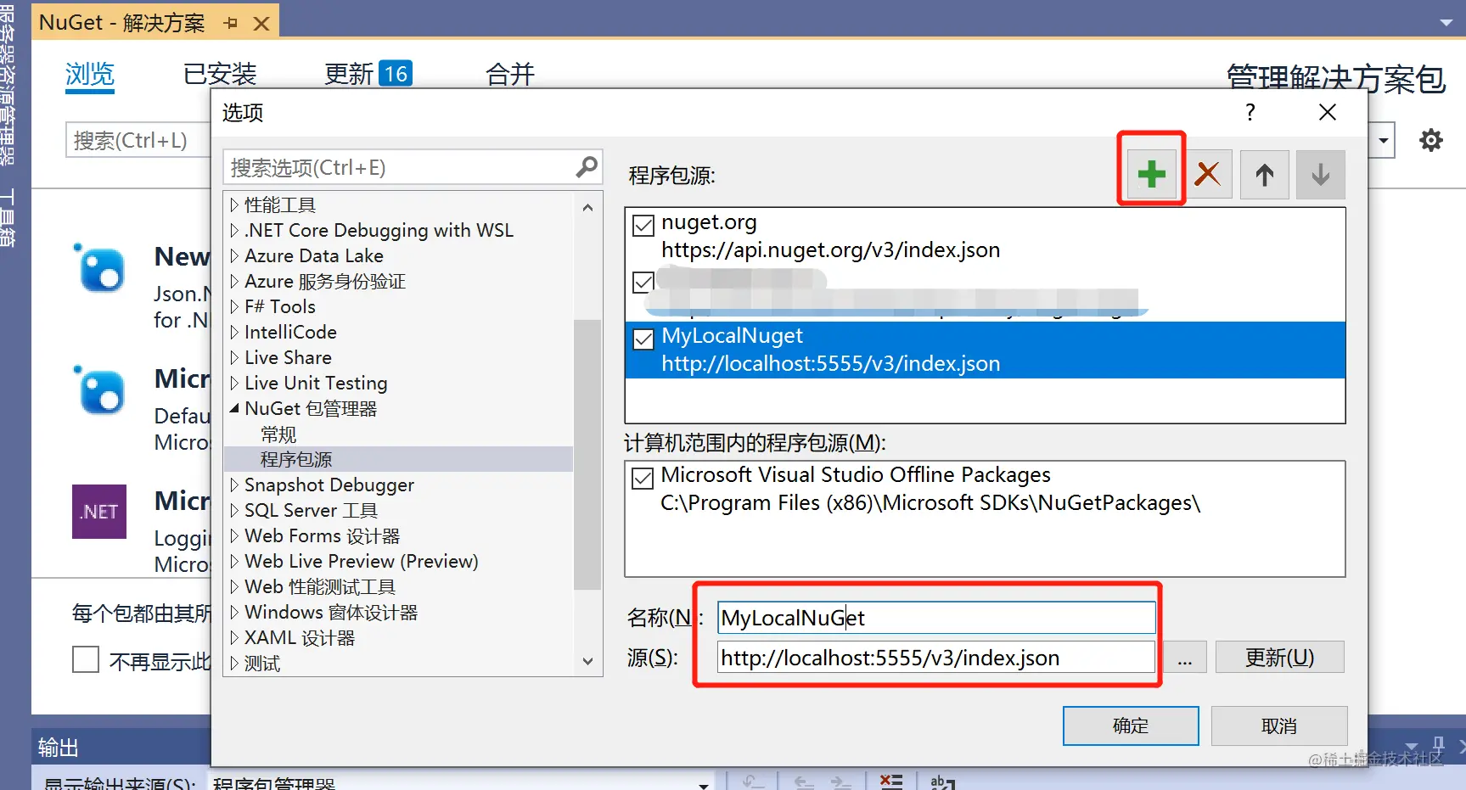Select SQL Server 工具 tree item
The image size is (1466, 790).
[312, 510]
